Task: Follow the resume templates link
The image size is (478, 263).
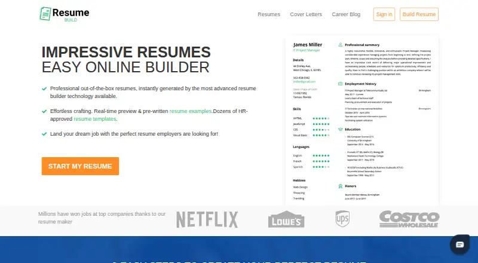Action: click(95, 119)
